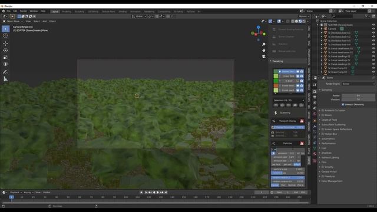Screen dimensions: 377x212
Task: Switch to the Sculpting workspace tab
Action: click(80, 12)
